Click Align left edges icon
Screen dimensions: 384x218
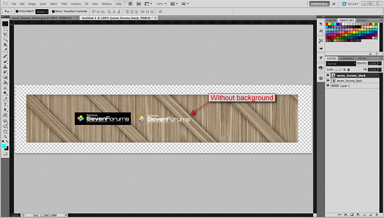(x=109, y=11)
